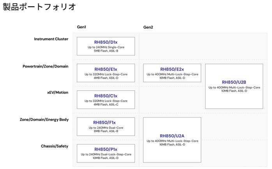Viewport: 272px width, 169px height.
Task: Select the Zone/Domain/Energy Body row label
Action: click(44, 119)
